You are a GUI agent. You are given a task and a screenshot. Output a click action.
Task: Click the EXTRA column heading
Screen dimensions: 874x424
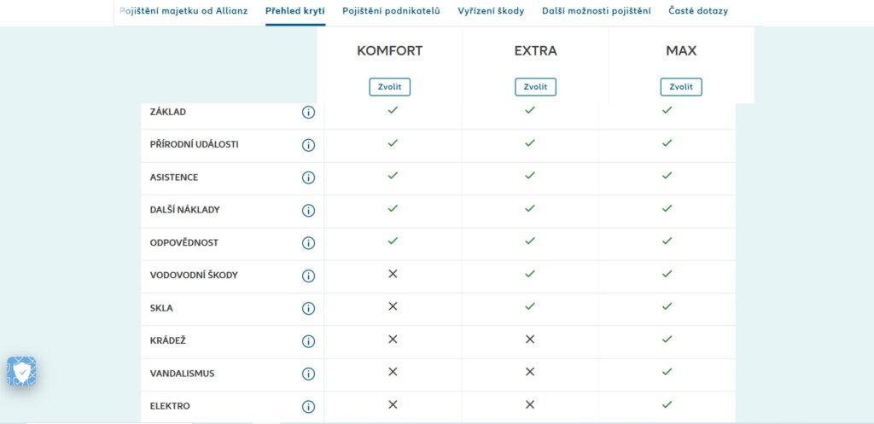click(536, 50)
